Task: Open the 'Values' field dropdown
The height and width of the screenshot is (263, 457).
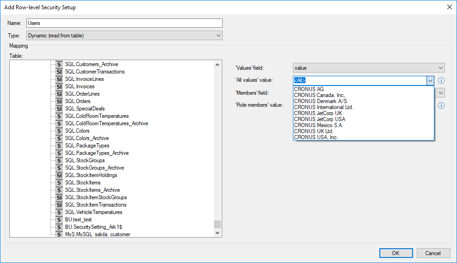Action: [x=369, y=68]
